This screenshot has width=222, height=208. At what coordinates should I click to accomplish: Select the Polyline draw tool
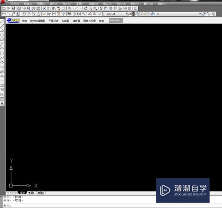[2, 31]
